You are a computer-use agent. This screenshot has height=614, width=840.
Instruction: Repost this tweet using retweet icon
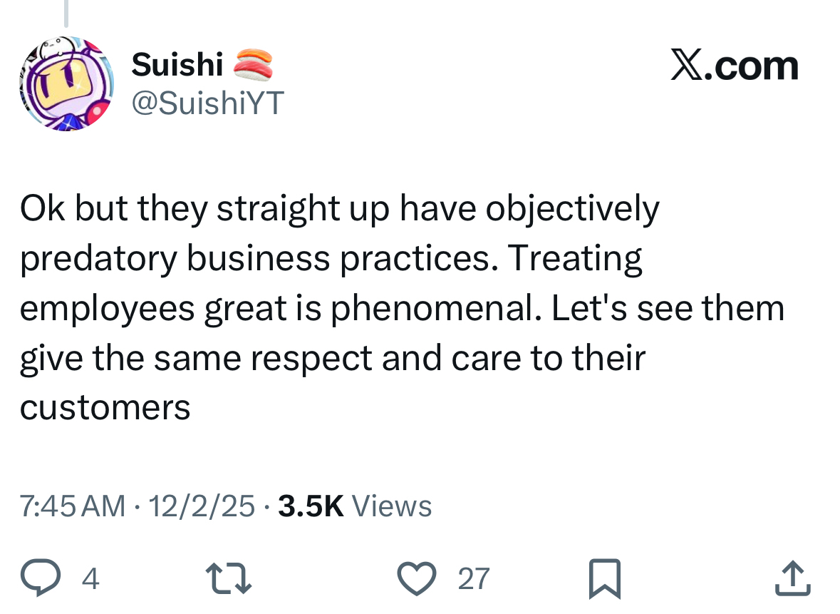click(228, 578)
